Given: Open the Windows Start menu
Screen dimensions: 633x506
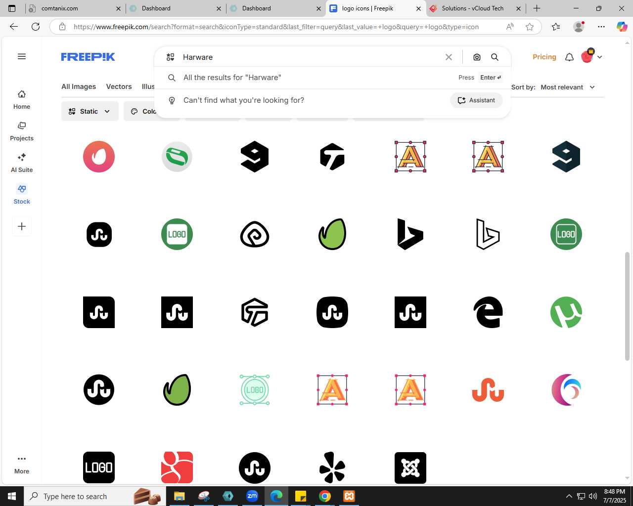Looking at the screenshot, I should point(12,496).
